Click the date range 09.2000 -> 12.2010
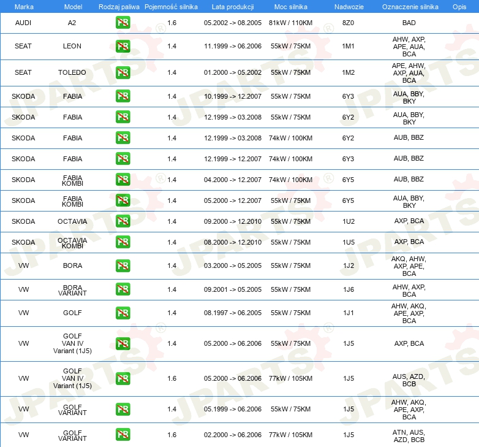 [233, 221]
